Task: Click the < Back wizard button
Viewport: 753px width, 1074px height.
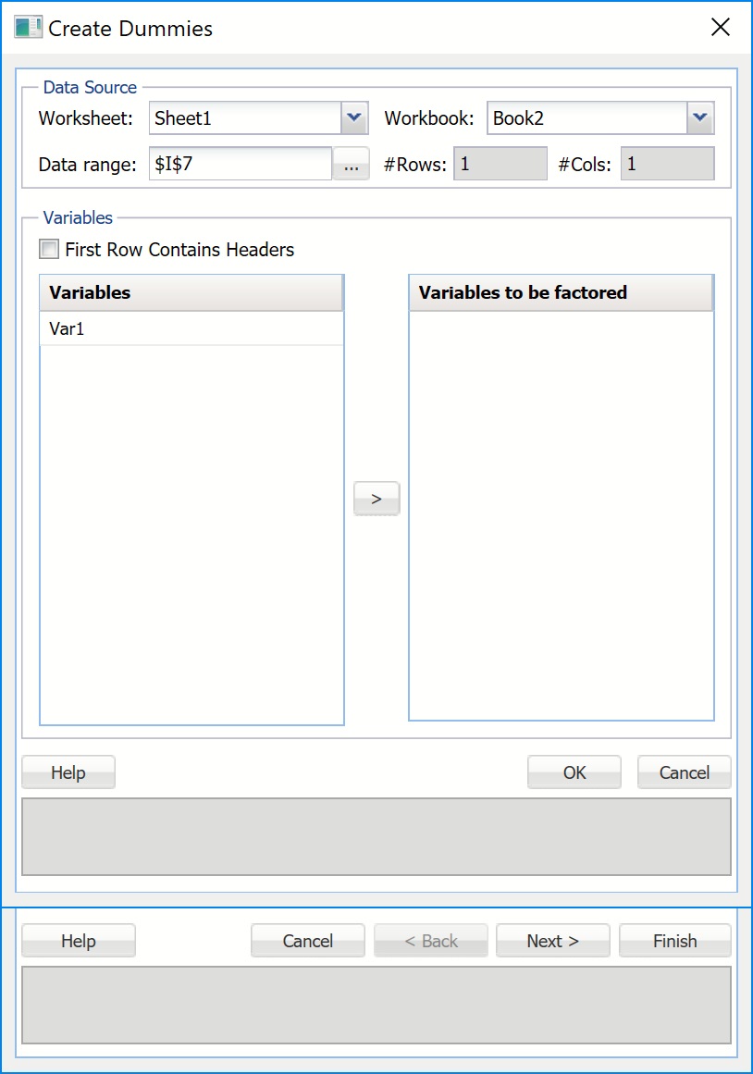Action: [x=430, y=941]
